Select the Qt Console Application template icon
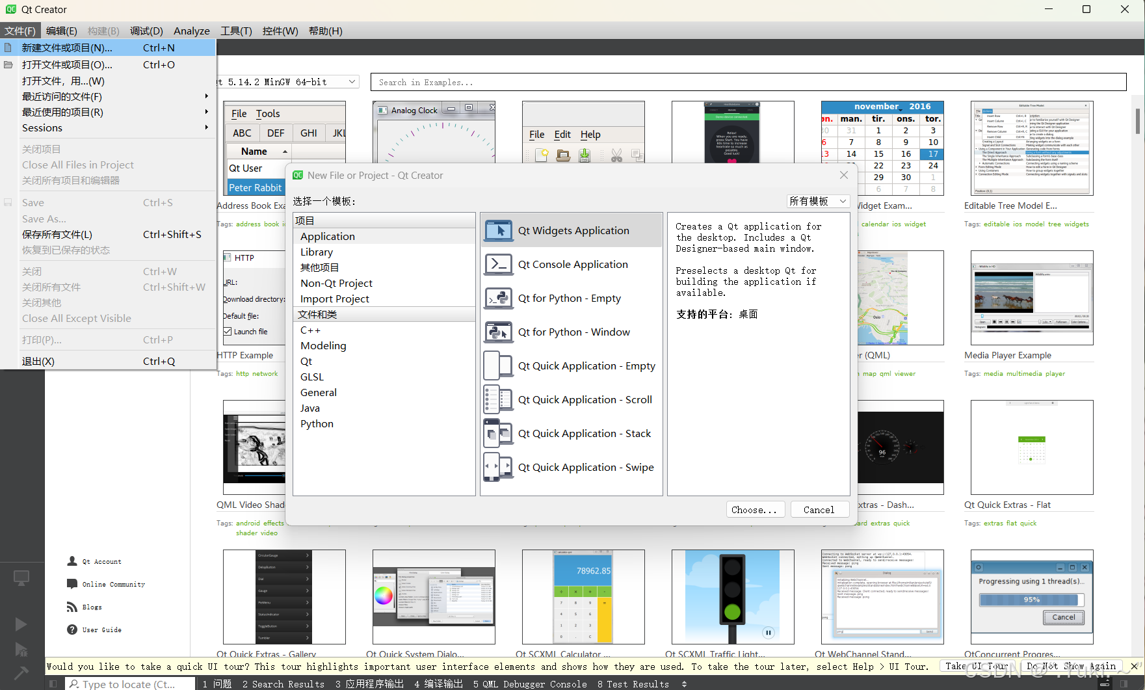This screenshot has height=690, width=1145. [499, 264]
